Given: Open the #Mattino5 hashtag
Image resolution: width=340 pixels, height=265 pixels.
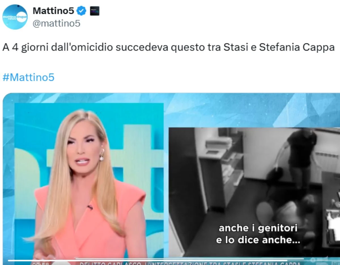Looking at the screenshot, I should 28,77.
